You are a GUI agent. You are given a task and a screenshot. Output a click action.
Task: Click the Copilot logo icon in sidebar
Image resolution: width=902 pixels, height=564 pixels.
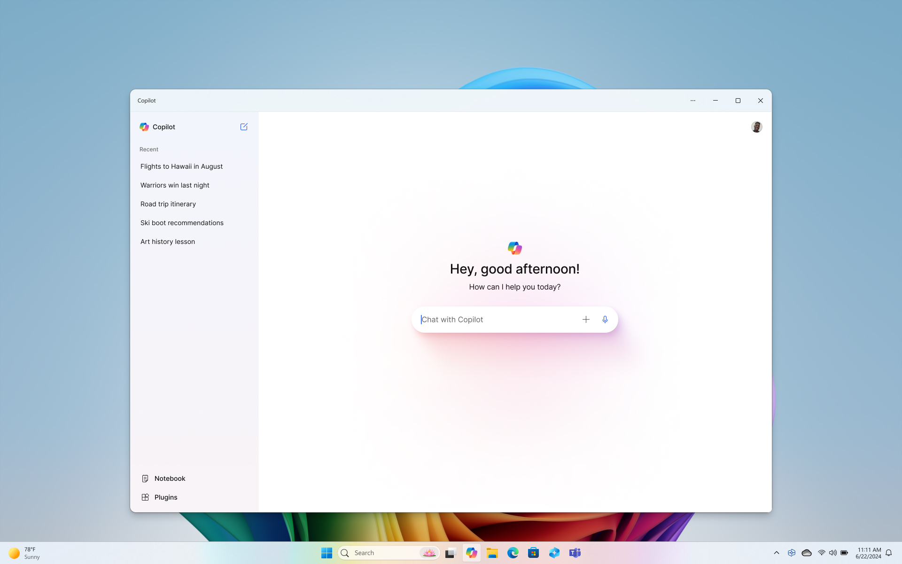pyautogui.click(x=144, y=127)
